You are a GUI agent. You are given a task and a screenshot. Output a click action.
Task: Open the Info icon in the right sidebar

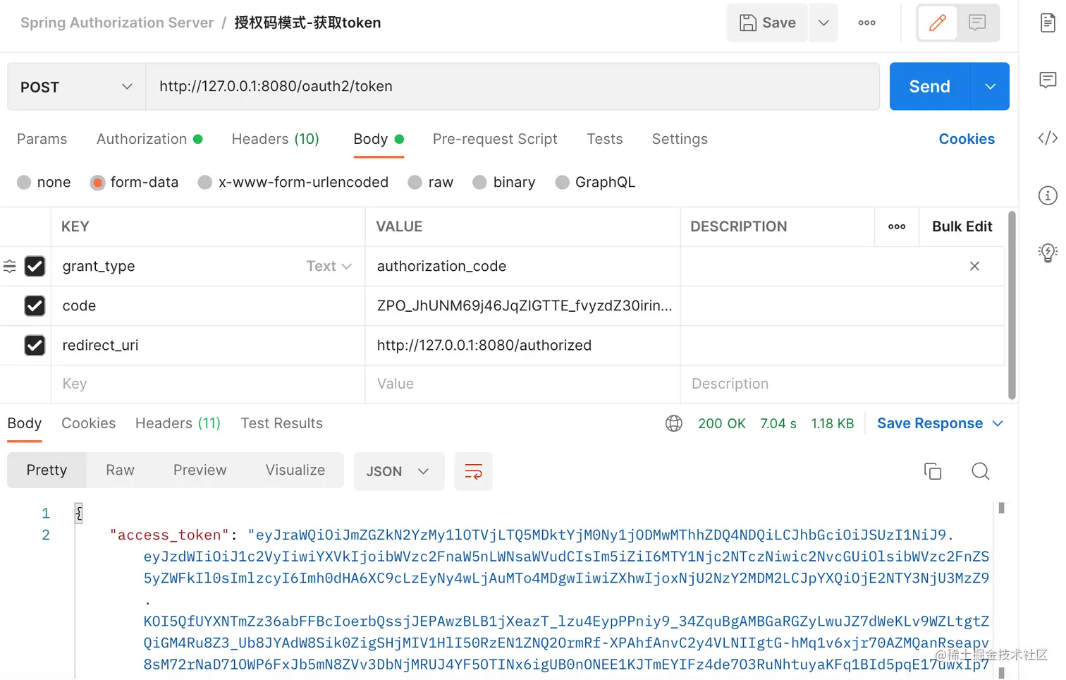(1048, 195)
